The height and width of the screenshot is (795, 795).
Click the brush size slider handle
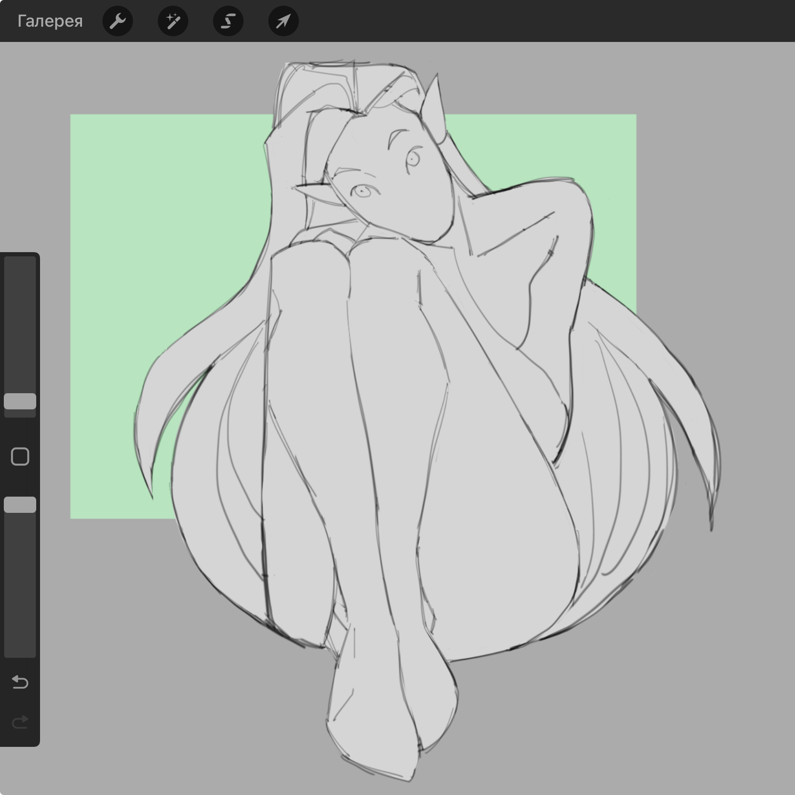tap(20, 401)
